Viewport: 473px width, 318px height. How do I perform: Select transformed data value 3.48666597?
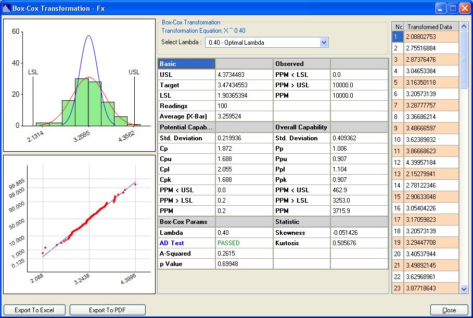point(431,128)
